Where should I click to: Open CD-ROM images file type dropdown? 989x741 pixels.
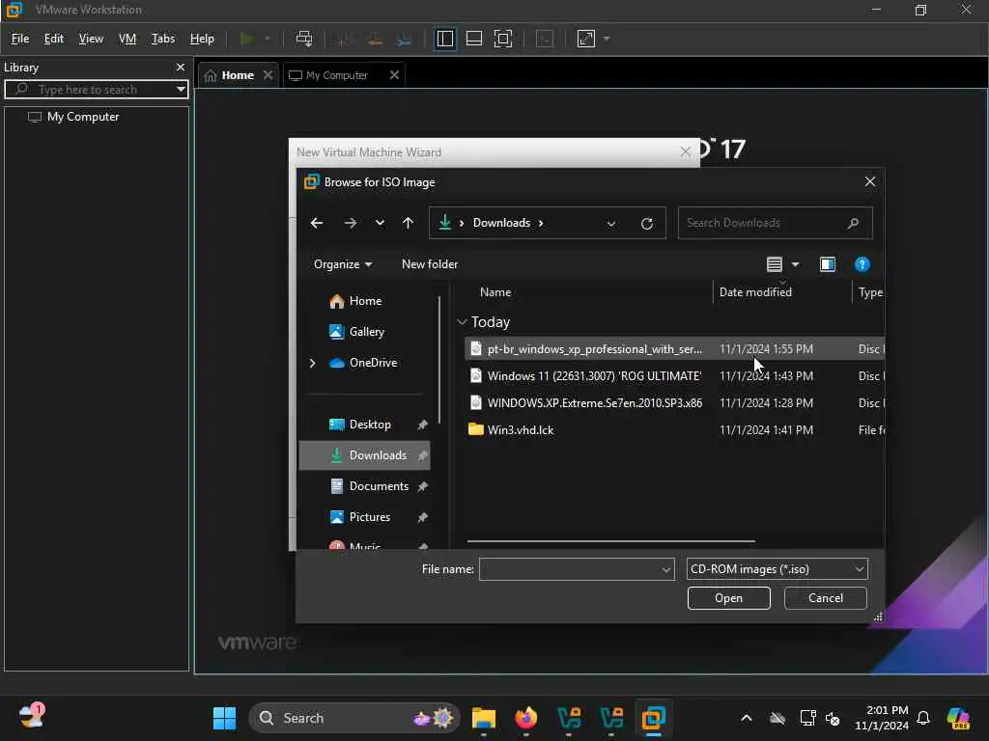tap(777, 569)
